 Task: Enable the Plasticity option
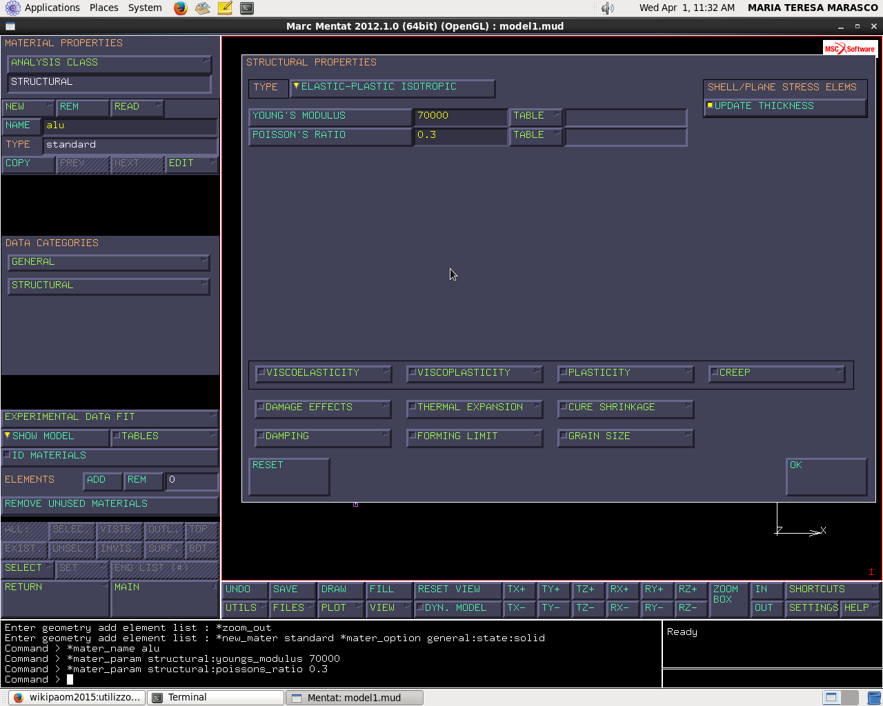(x=625, y=373)
